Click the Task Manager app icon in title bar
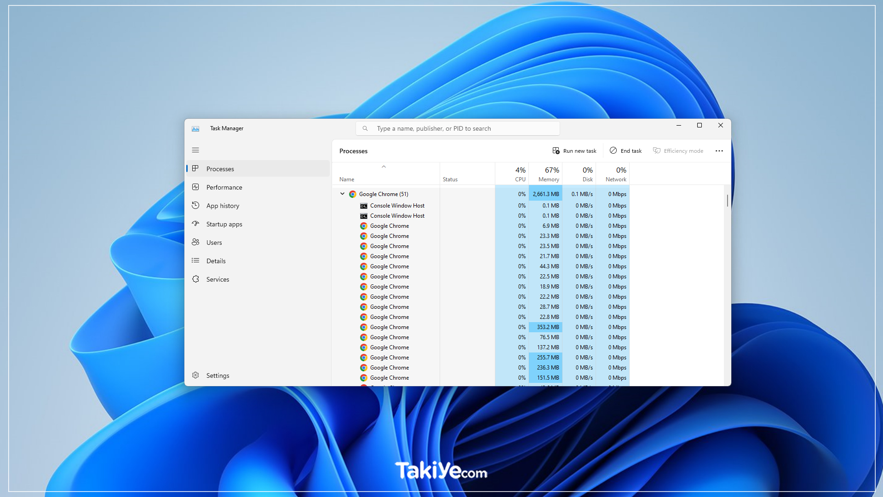 click(195, 129)
